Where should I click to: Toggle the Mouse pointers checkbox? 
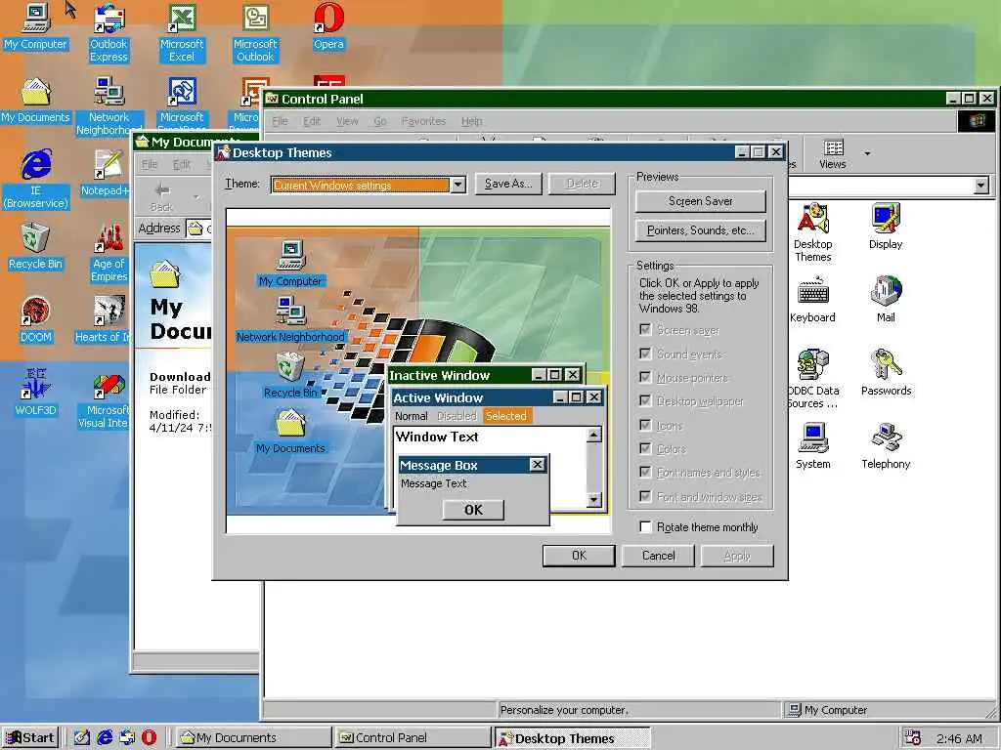click(x=645, y=377)
